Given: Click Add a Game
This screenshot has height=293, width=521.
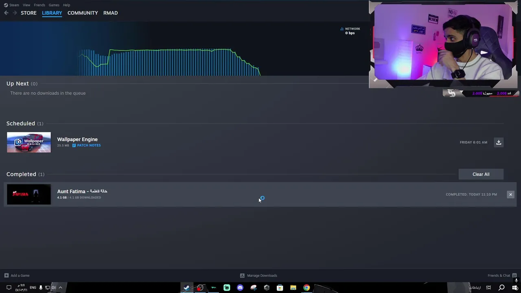Looking at the screenshot, I should click(x=17, y=276).
